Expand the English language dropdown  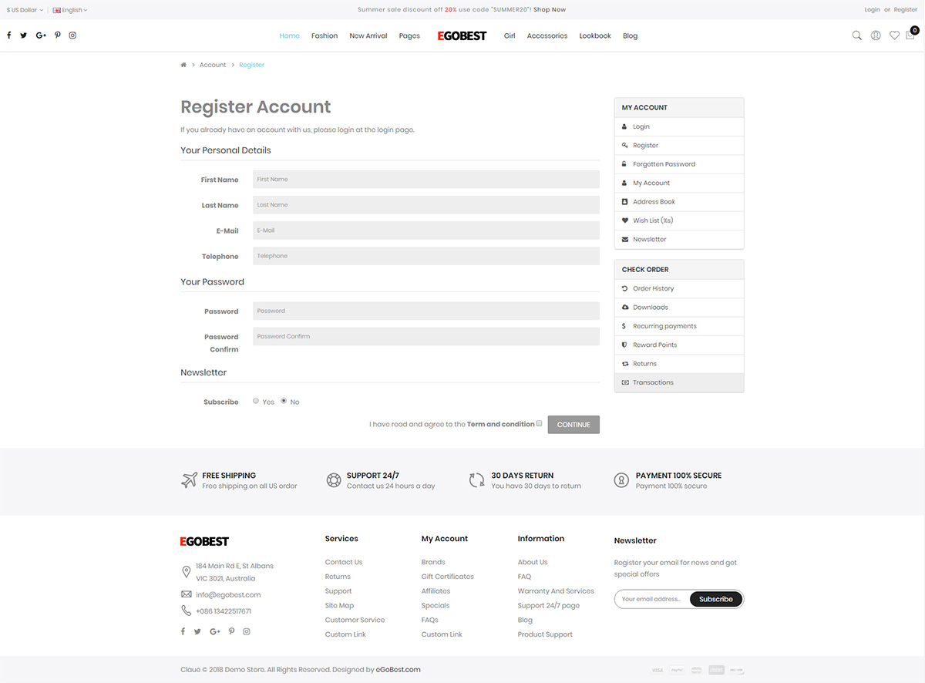click(x=70, y=10)
